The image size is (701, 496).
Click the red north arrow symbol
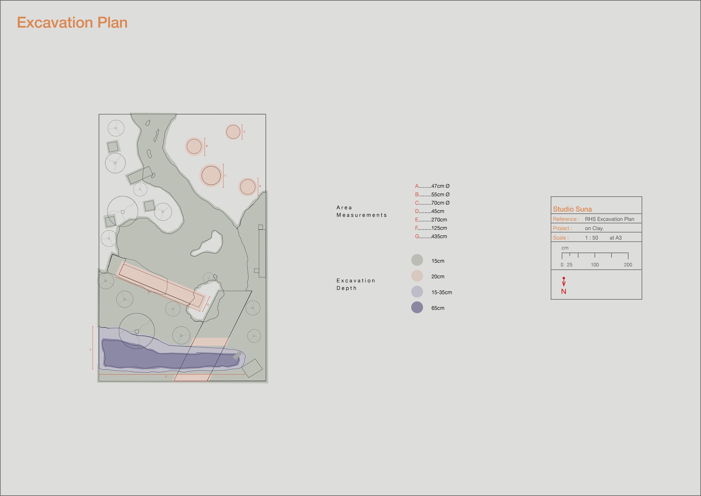pos(564,282)
